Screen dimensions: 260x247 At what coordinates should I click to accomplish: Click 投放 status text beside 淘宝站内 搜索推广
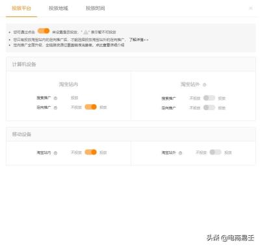coord(75,98)
